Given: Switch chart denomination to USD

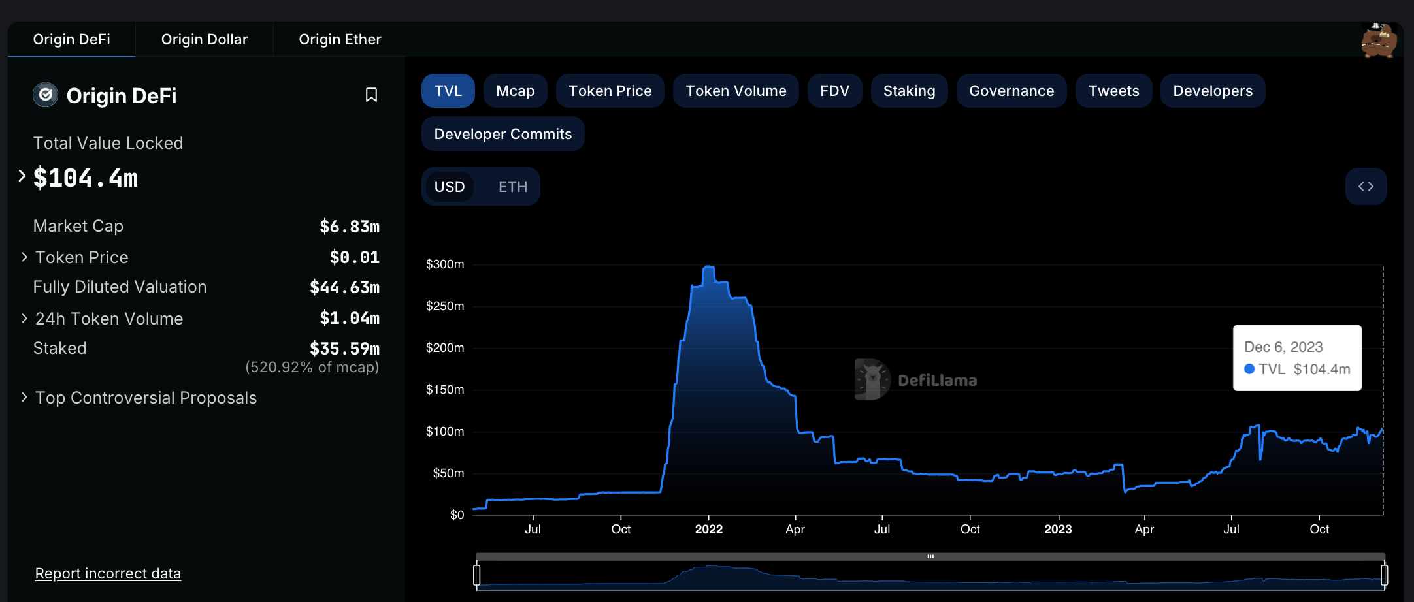Looking at the screenshot, I should pos(450,187).
